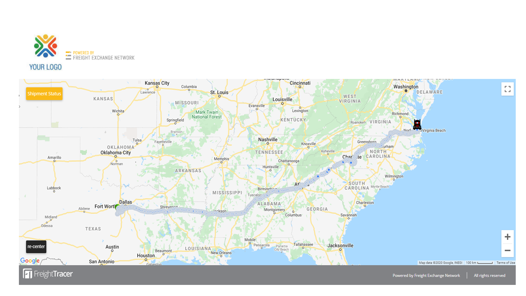Click the San Antonio label
Screen dimensions: 526x296
(x=102, y=261)
